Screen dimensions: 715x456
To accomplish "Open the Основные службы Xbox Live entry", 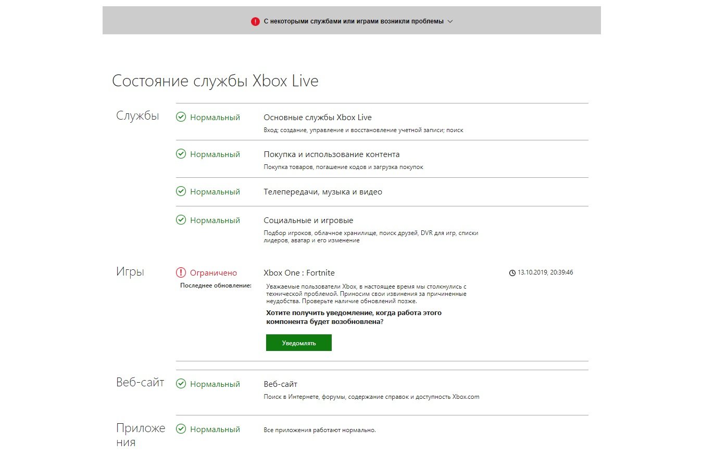I will click(318, 118).
